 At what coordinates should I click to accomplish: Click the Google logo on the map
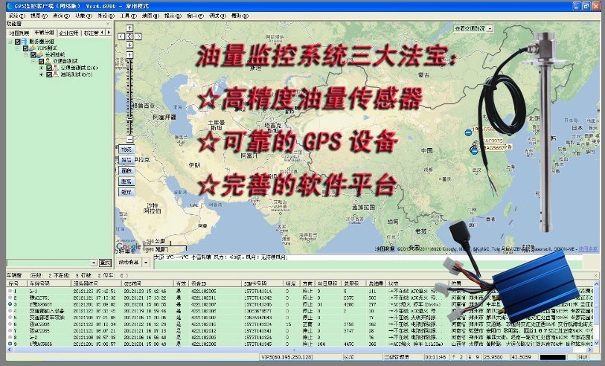pos(129,246)
